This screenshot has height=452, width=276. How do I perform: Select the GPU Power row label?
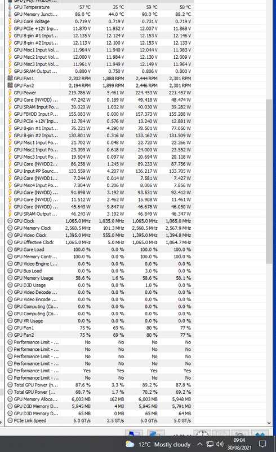[x=25, y=93]
